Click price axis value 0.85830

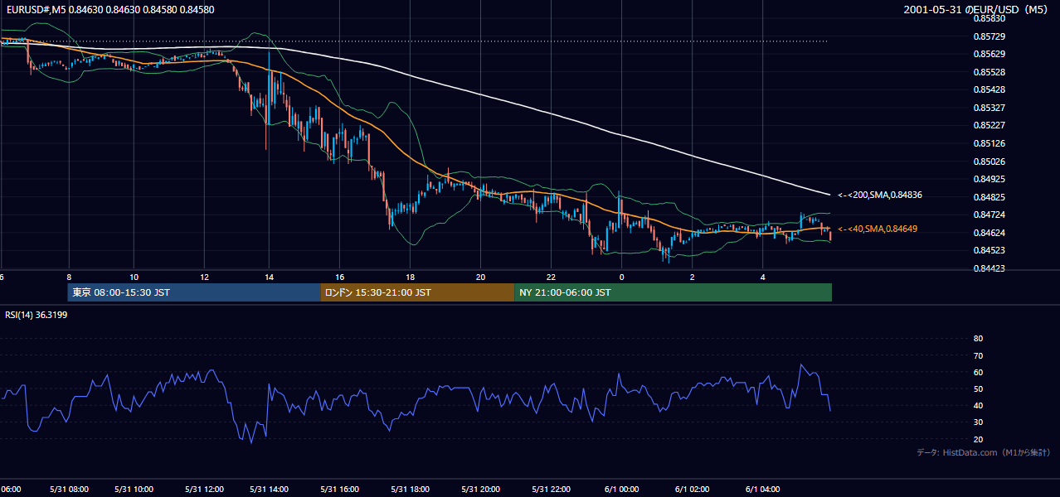click(x=989, y=18)
